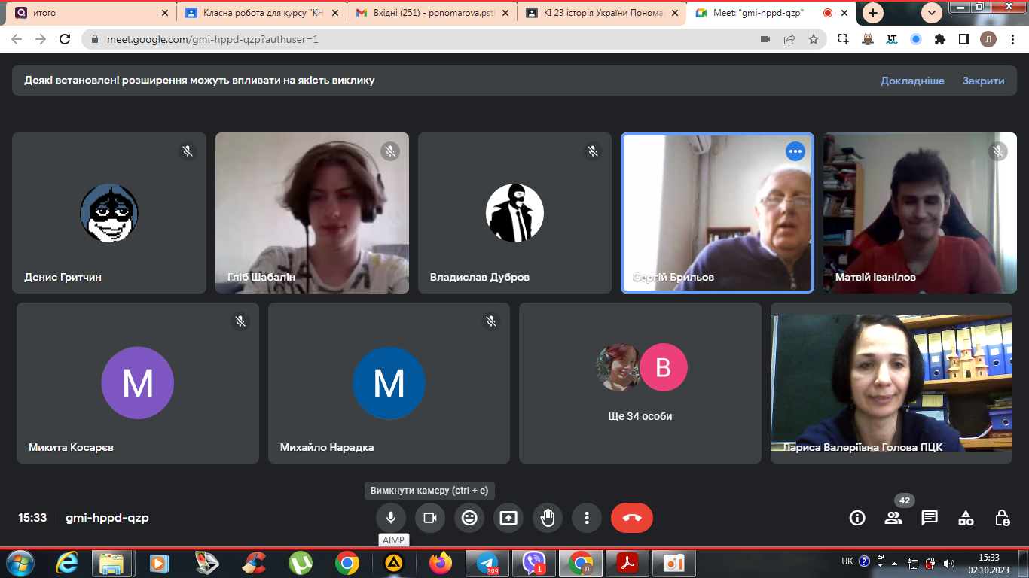Viewport: 1029px width, 578px height.
Task: Raise hand in the meeting
Action: coord(548,518)
